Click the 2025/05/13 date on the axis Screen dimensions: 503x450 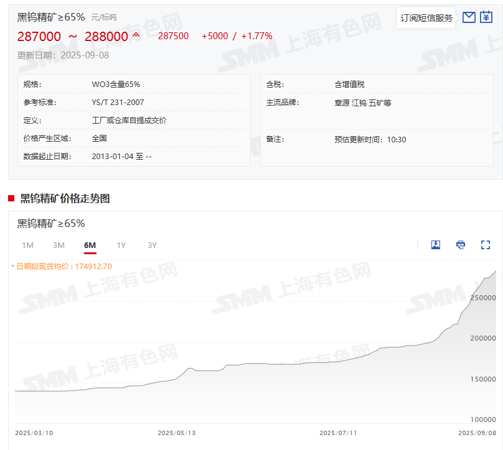[177, 433]
